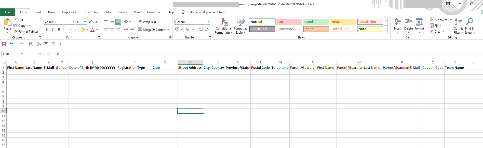Open the font size dropdown
Viewport: 483px width, 148px height.
click(85, 22)
